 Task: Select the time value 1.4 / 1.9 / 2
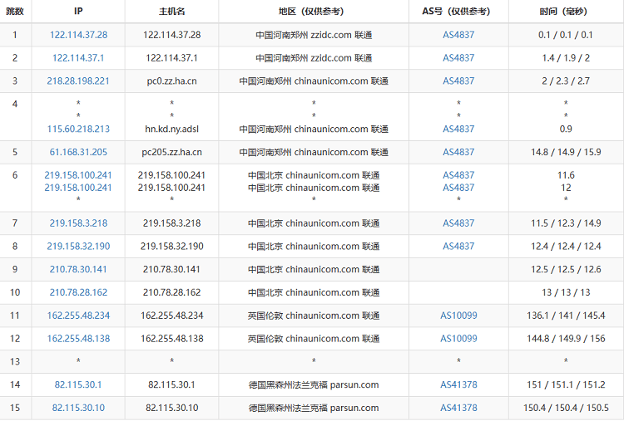[566, 58]
